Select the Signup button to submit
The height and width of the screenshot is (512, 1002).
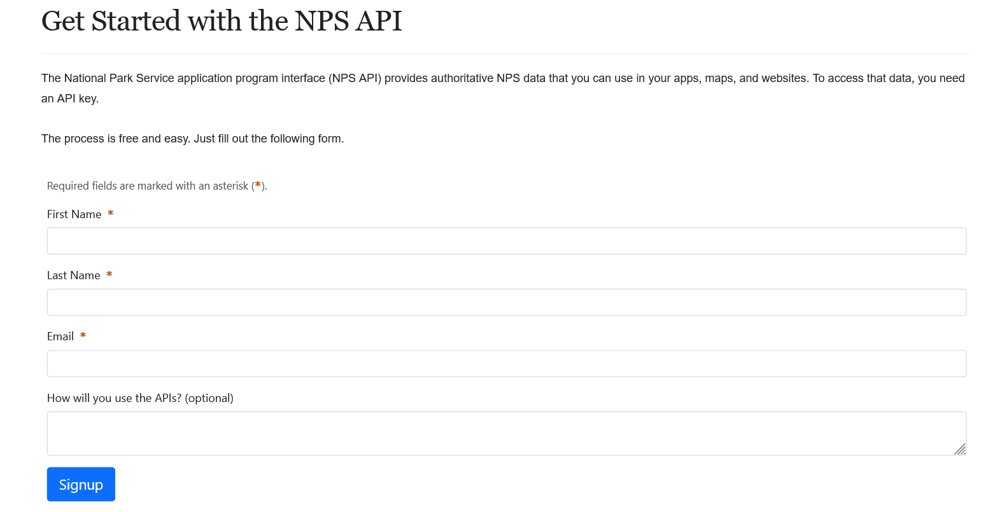coord(81,484)
